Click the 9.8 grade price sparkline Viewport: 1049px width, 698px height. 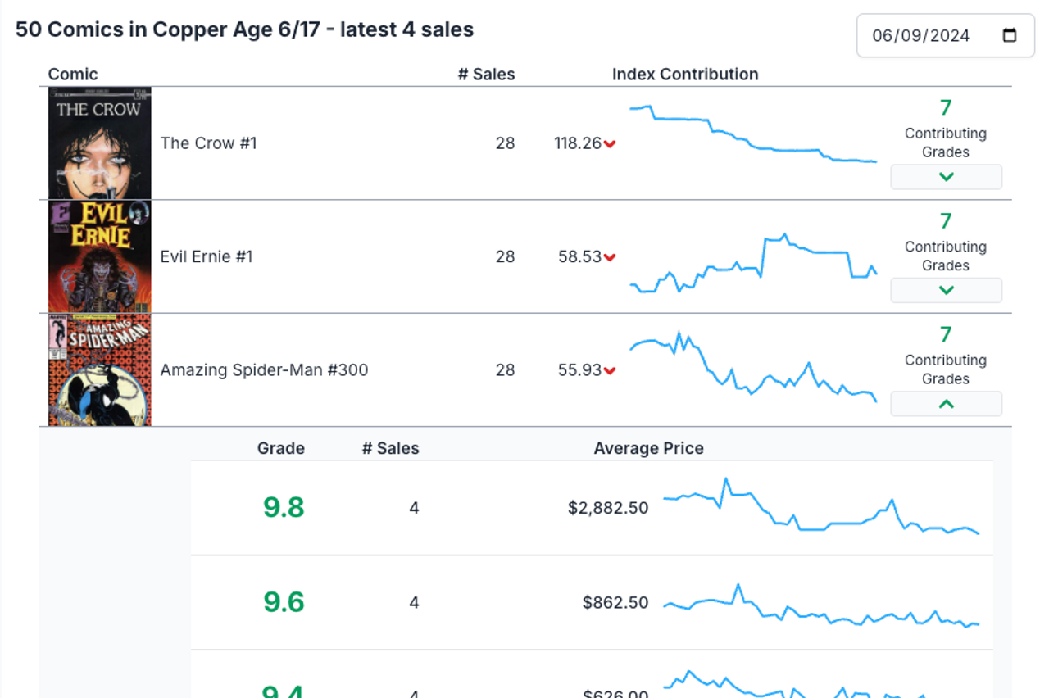821,505
